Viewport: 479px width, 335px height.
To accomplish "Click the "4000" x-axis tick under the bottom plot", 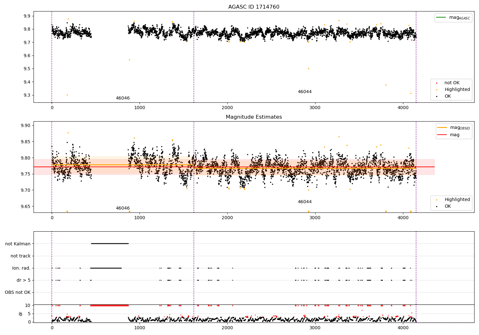I will 403,328.
